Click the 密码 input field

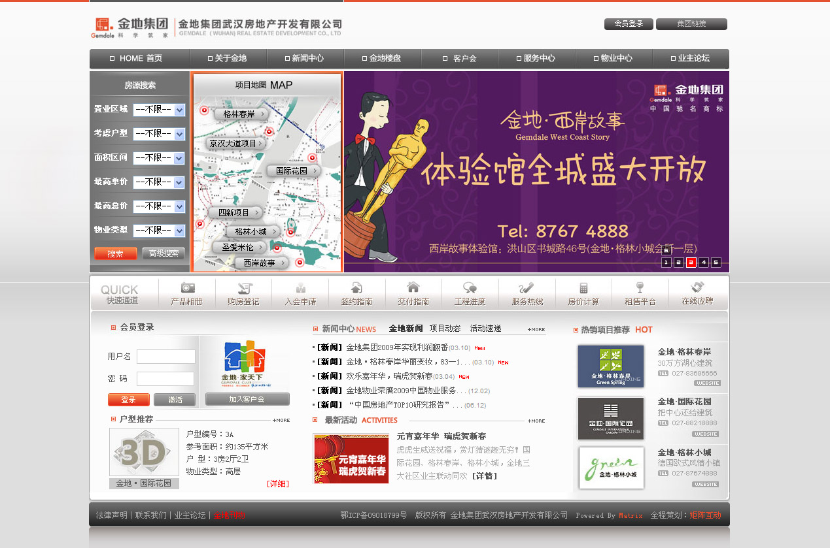(165, 379)
